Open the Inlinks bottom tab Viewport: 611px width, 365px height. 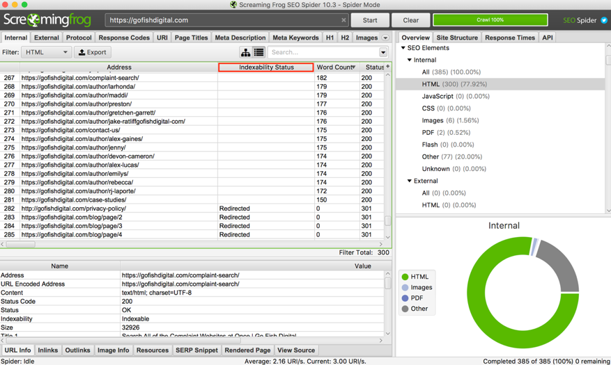(48, 350)
